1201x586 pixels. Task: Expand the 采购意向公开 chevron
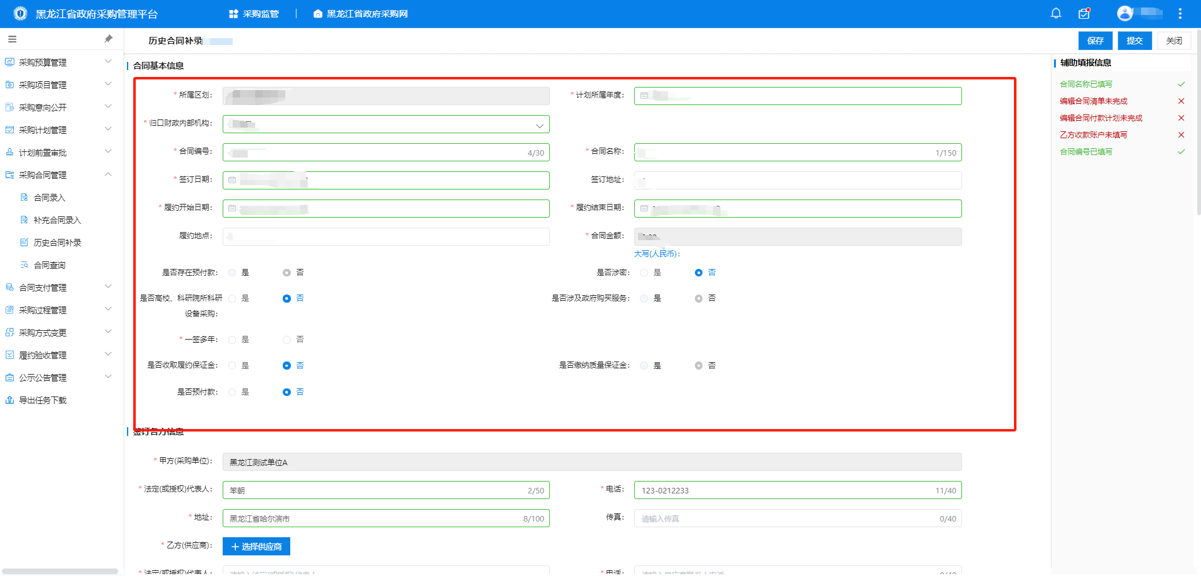point(108,106)
